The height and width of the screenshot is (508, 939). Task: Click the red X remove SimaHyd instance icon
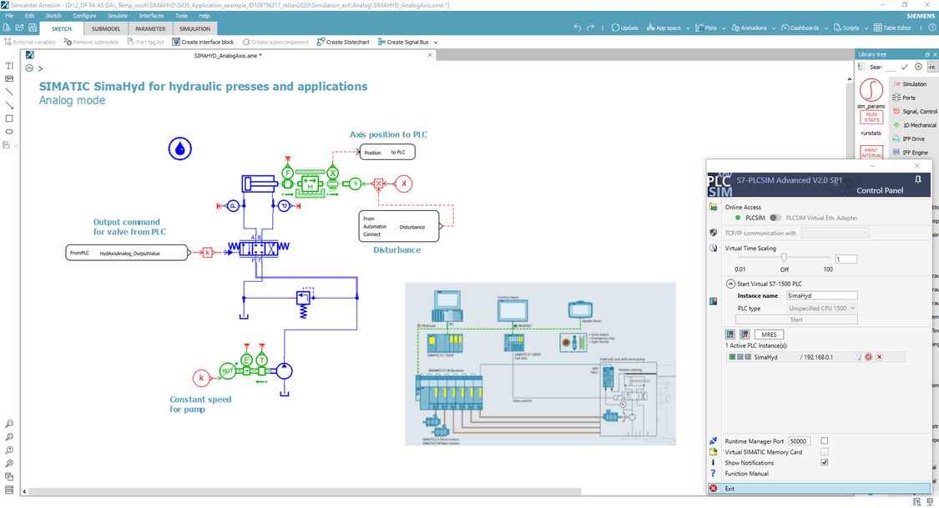tap(879, 357)
